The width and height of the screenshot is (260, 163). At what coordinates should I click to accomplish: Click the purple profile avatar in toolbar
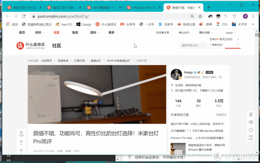pyautogui.click(x=245, y=16)
